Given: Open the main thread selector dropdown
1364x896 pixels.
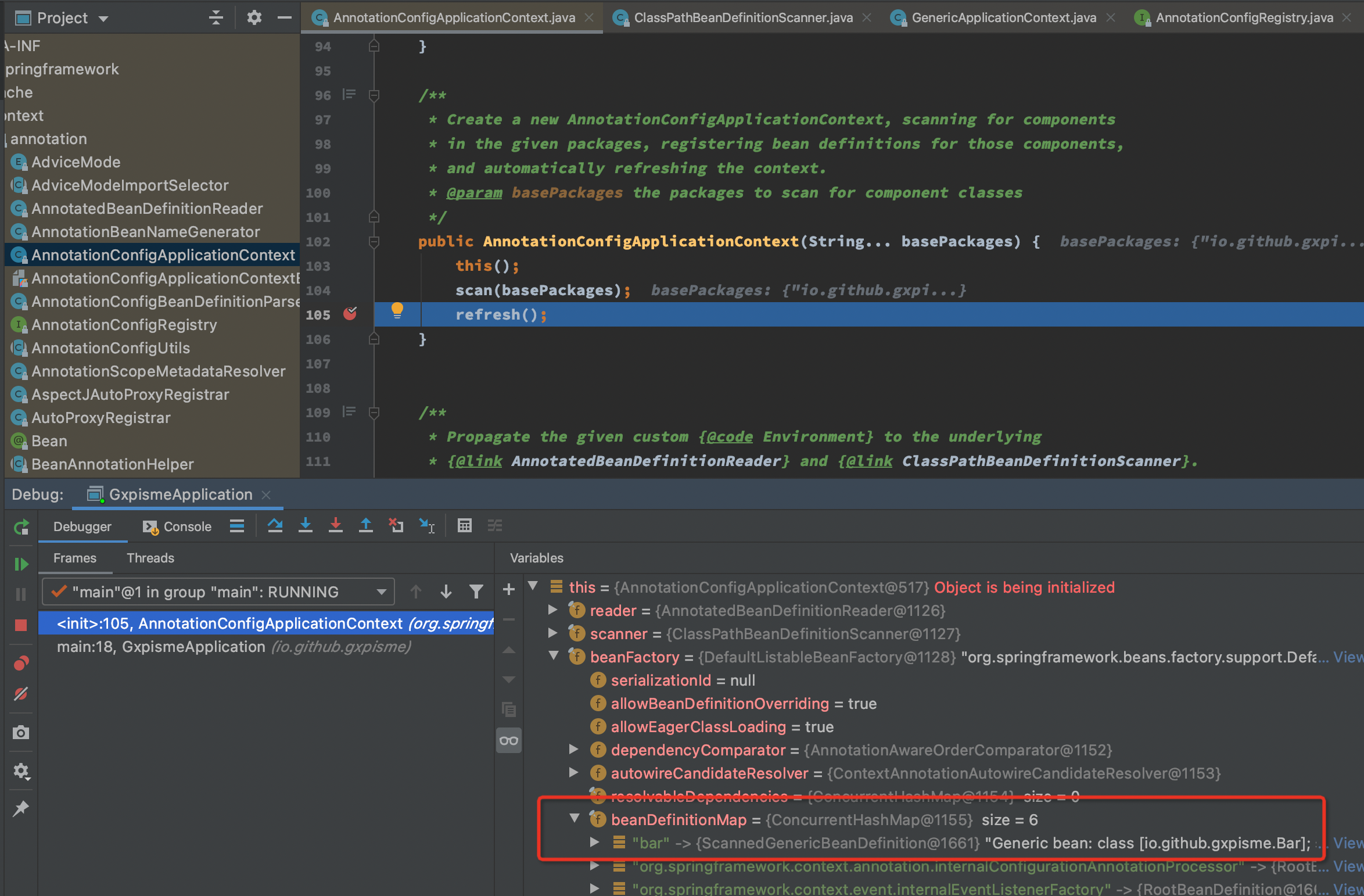Looking at the screenshot, I should point(218,592).
